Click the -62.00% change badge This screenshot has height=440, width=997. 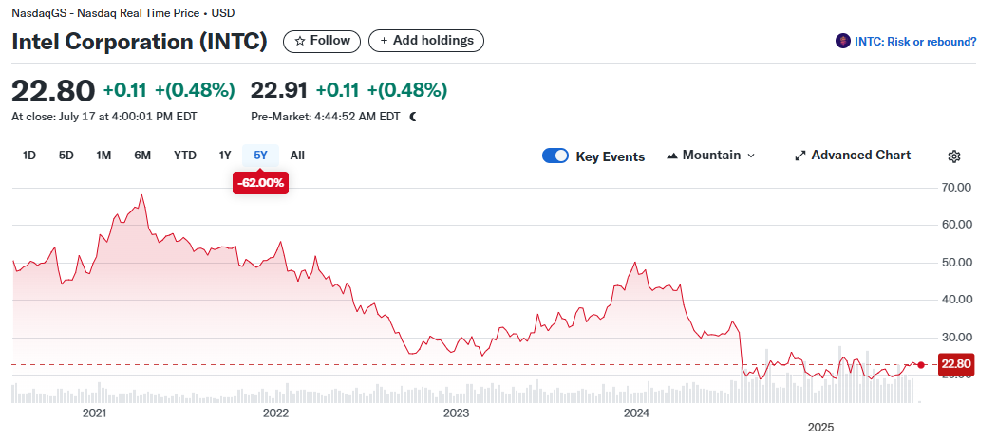(x=261, y=184)
